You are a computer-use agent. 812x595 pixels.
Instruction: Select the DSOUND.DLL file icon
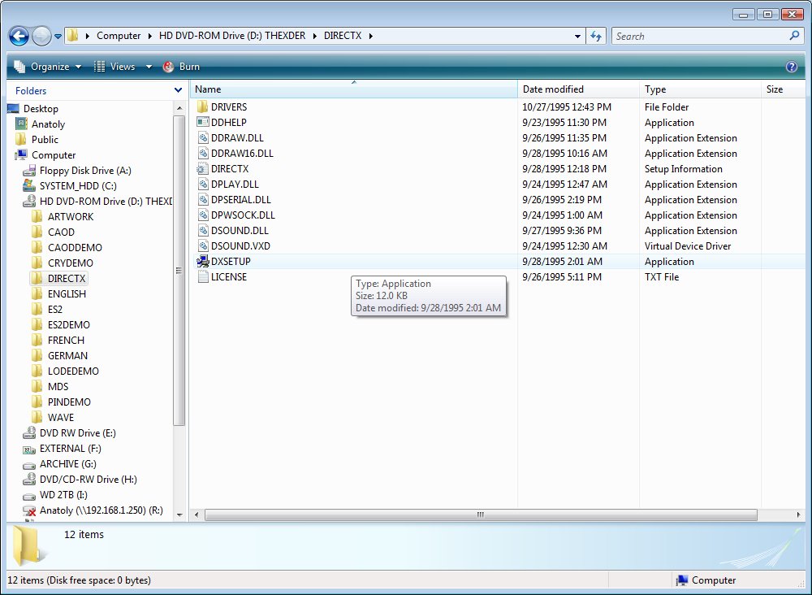point(202,231)
